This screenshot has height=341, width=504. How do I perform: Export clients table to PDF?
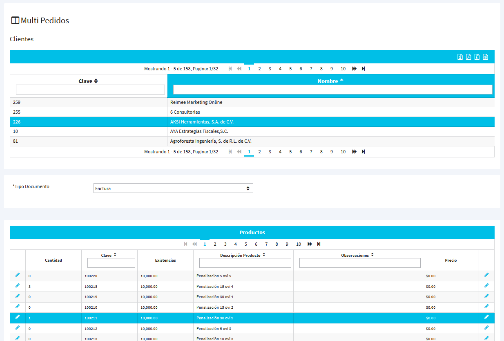point(468,57)
